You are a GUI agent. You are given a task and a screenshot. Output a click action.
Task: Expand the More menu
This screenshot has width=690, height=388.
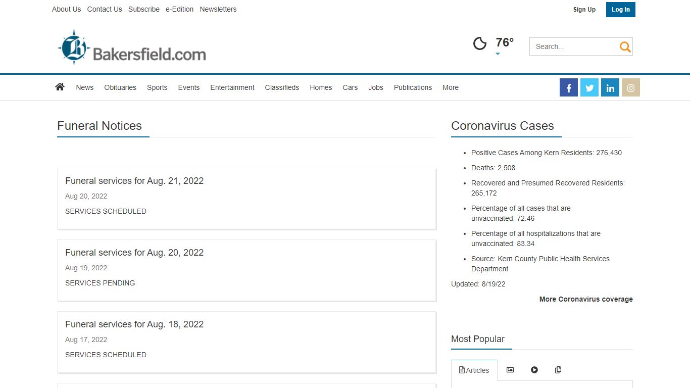pos(451,87)
